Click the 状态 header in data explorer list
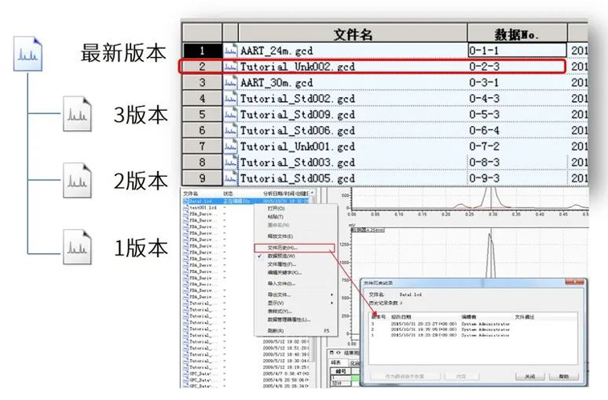608x400 pixels. 228,194
